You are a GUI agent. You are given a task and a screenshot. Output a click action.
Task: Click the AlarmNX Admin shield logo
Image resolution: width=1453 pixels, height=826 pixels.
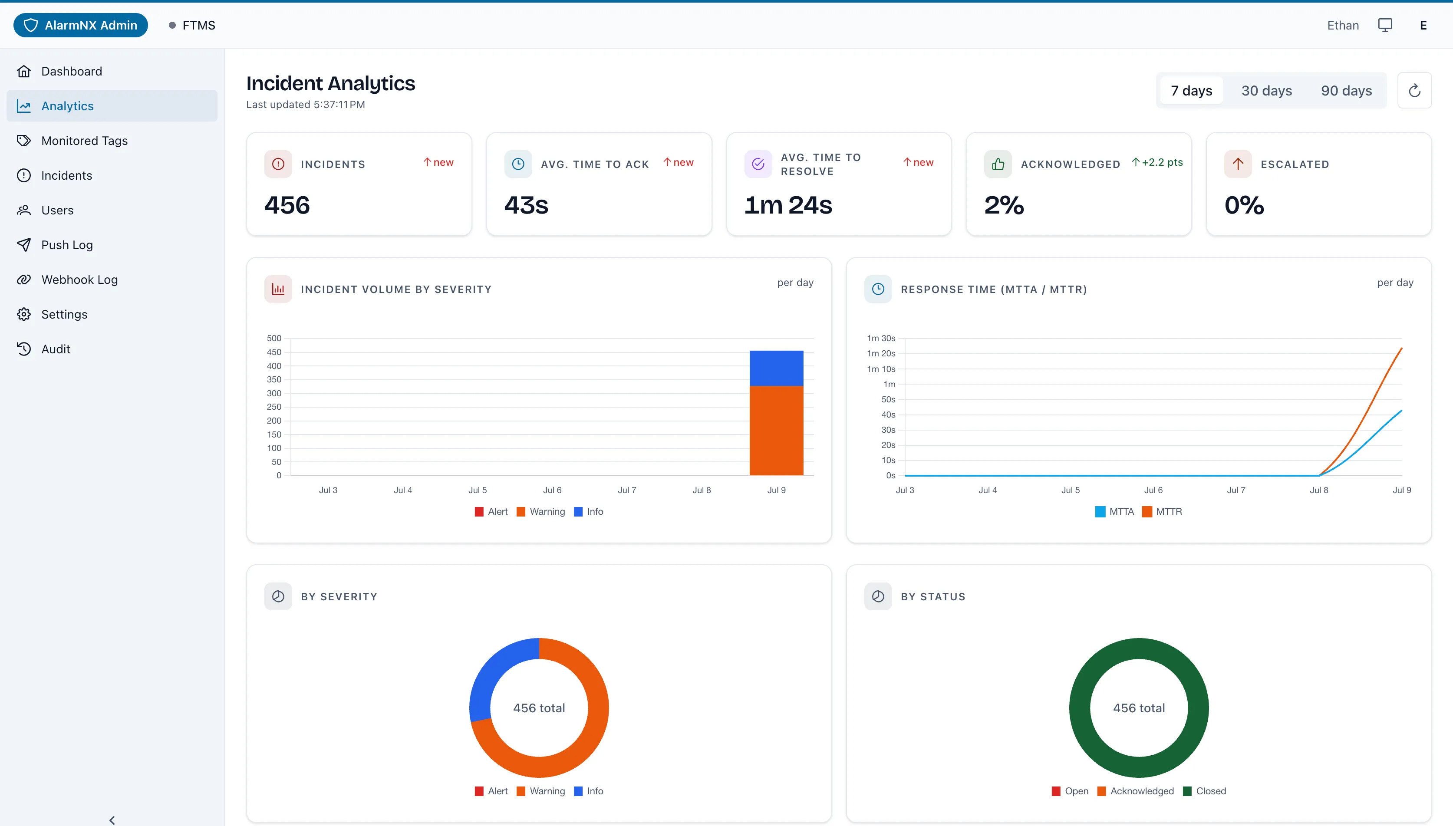coord(31,25)
